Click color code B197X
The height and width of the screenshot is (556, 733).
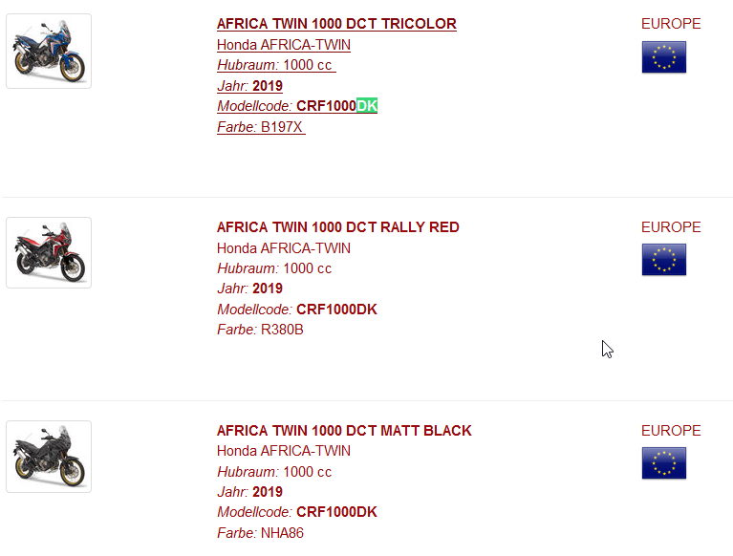tap(281, 127)
